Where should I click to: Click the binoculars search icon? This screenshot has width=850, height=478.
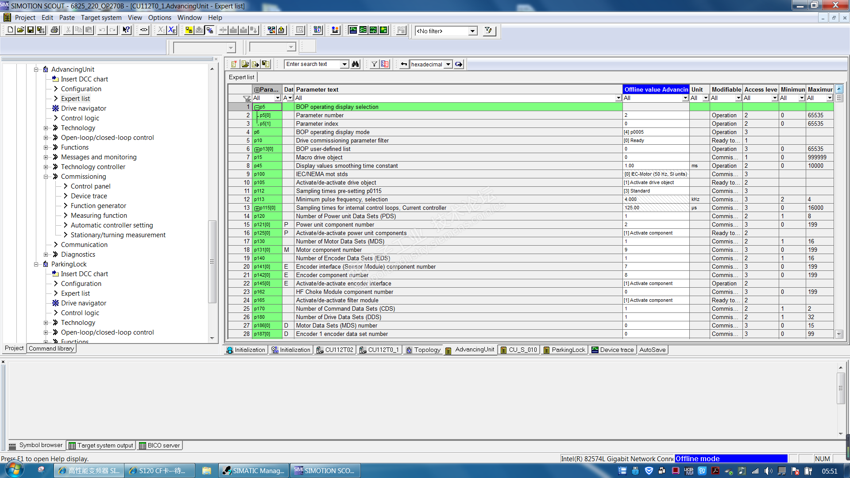pos(355,64)
